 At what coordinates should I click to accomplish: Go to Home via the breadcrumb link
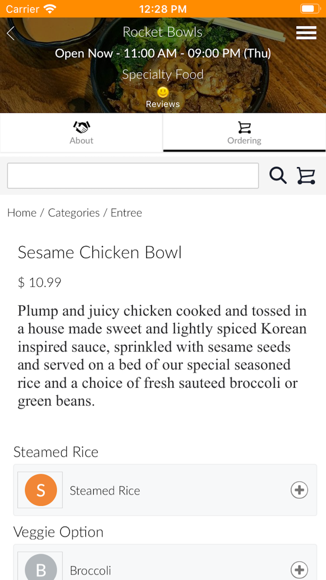click(22, 213)
